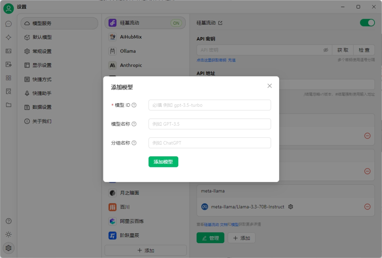Open the agents sparkle sidebar icon
Image resolution: width=382 pixels, height=258 pixels.
tap(8, 37)
